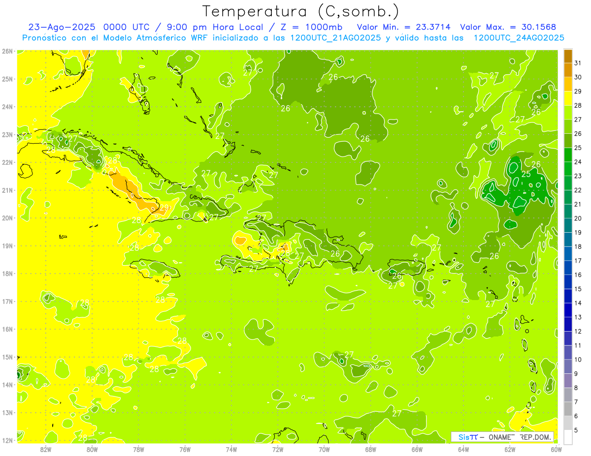
Task: Click color scale label 28
Action: tap(578, 105)
